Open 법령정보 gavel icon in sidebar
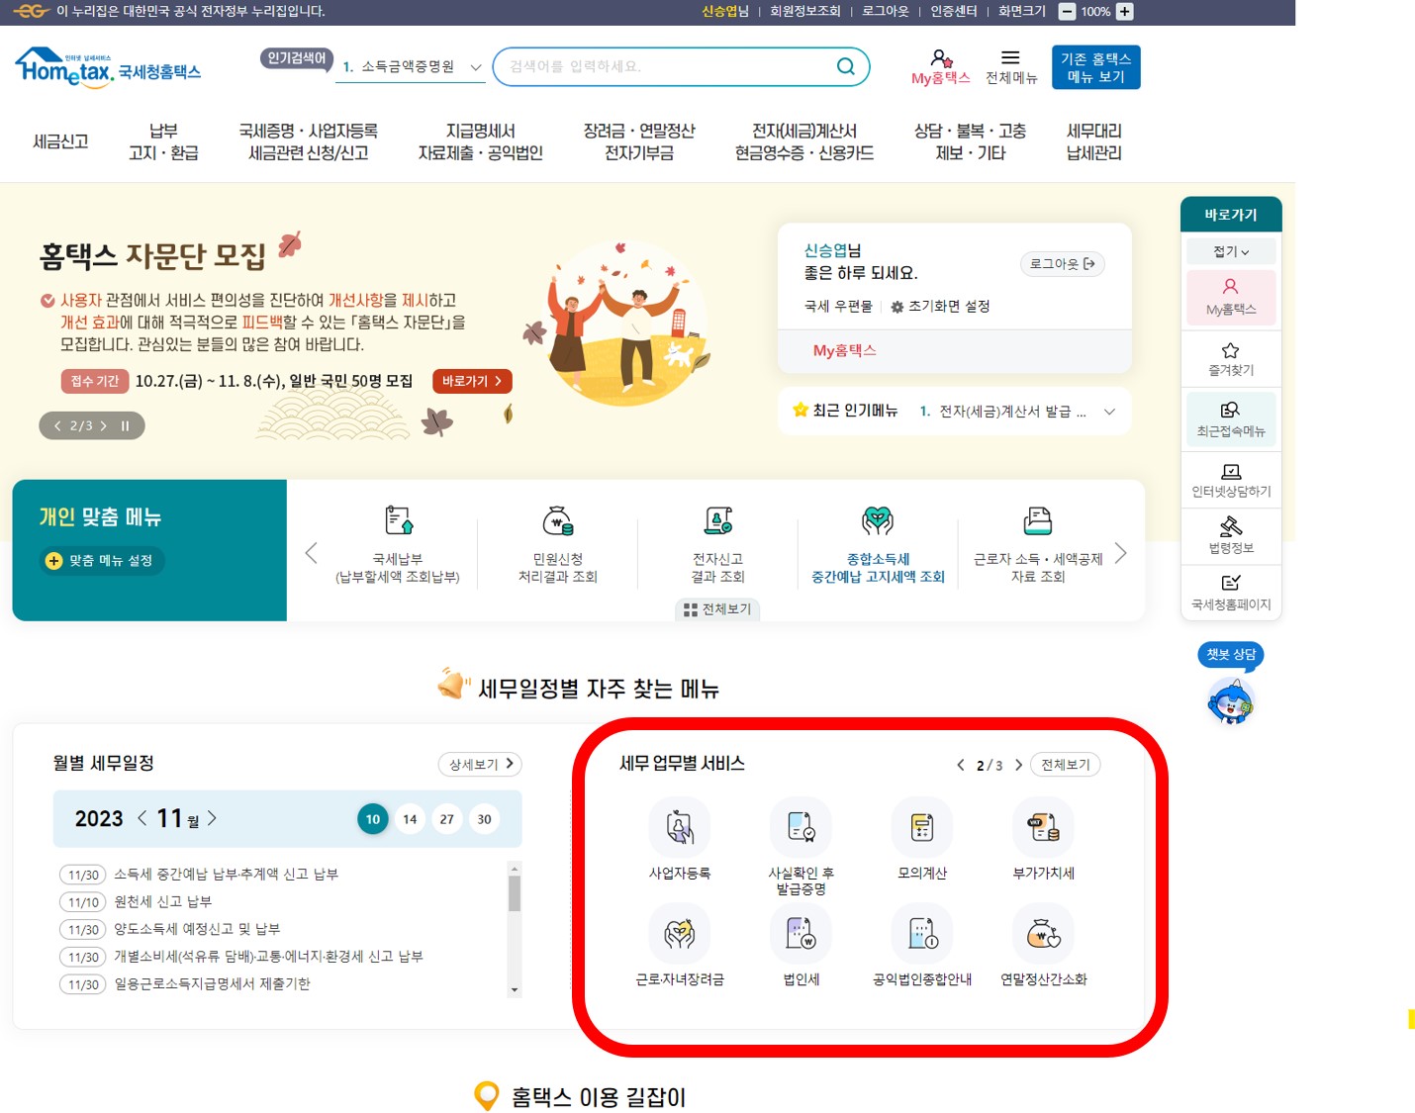 pyautogui.click(x=1231, y=536)
